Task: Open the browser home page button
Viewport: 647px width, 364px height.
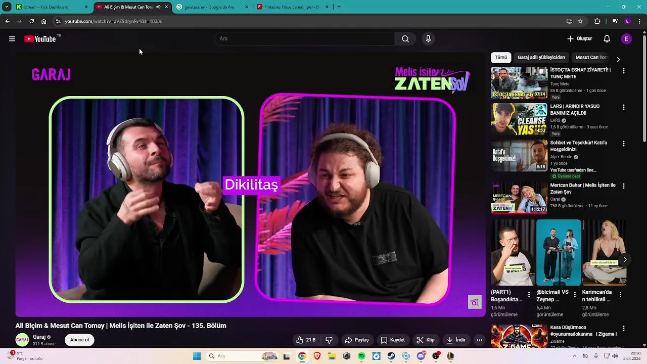Action: click(x=43, y=21)
